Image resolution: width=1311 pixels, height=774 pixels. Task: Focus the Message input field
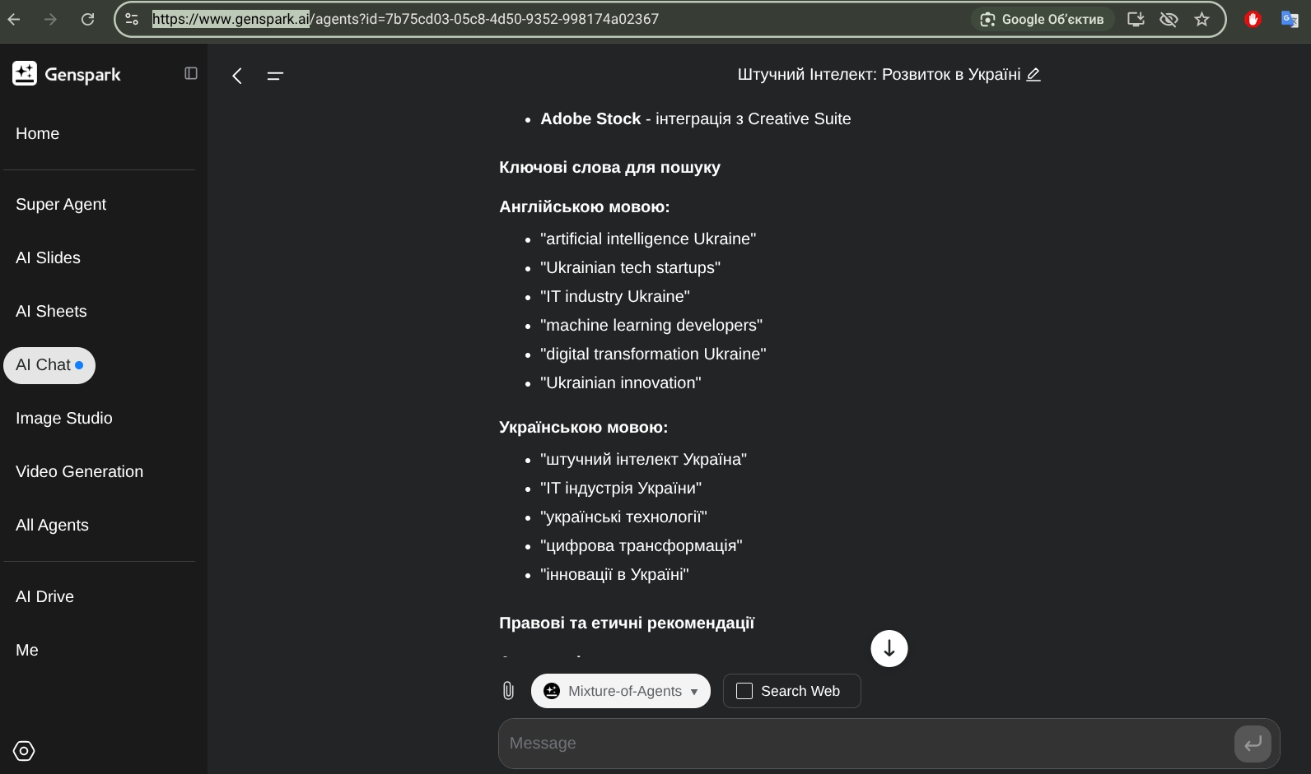pos(865,744)
